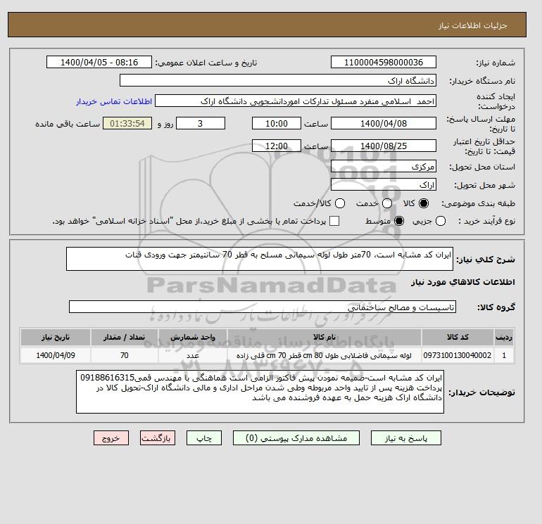Click the buyer name field دانشگاه اراک
Image resolution: width=542 pixels, height=524 pixels.
pyautogui.click(x=278, y=80)
